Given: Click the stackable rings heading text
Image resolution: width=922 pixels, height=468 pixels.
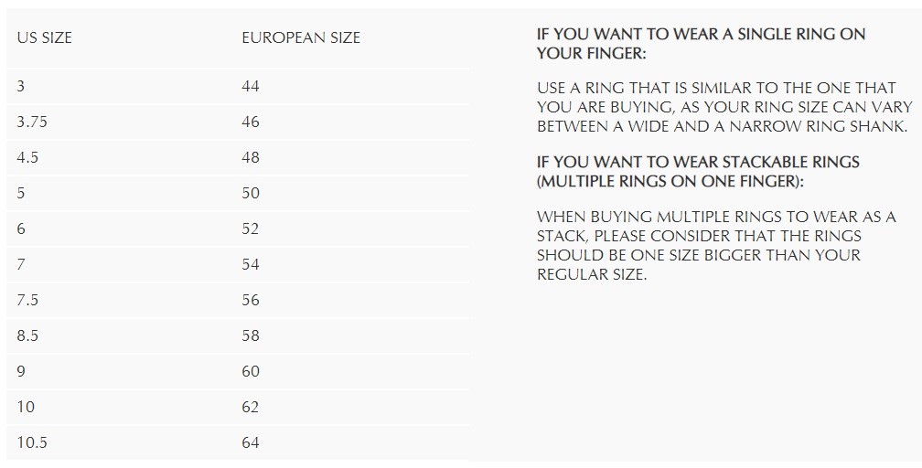Looking at the screenshot, I should click(x=698, y=172).
